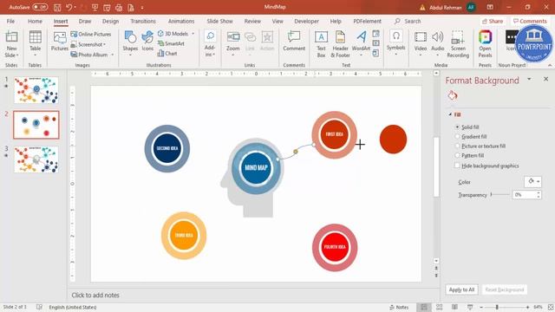Switch to the Slide Show tab
The height and width of the screenshot is (312, 555).
point(219,21)
